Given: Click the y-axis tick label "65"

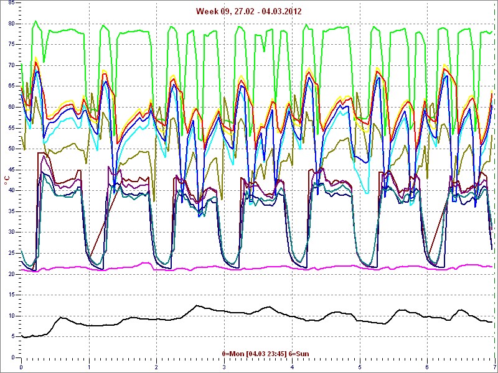Looking at the screenshot, I should (x=11, y=86).
